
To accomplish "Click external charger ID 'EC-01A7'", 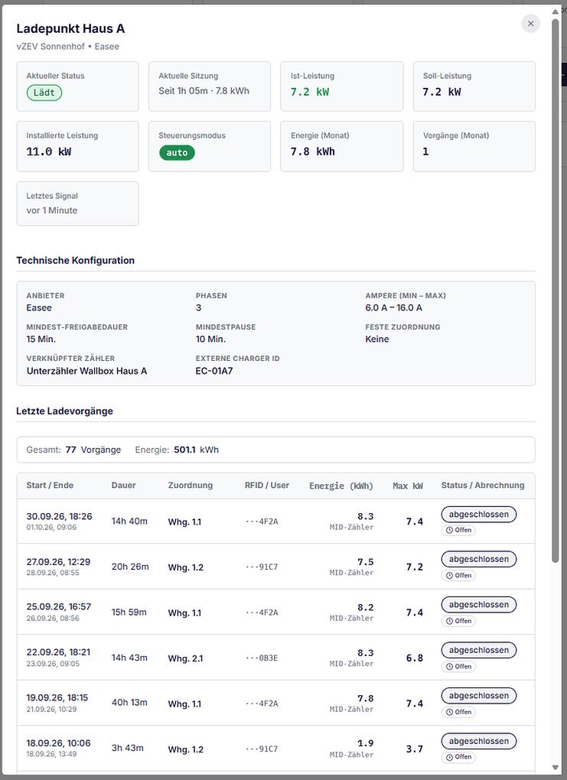I will click(x=214, y=371).
